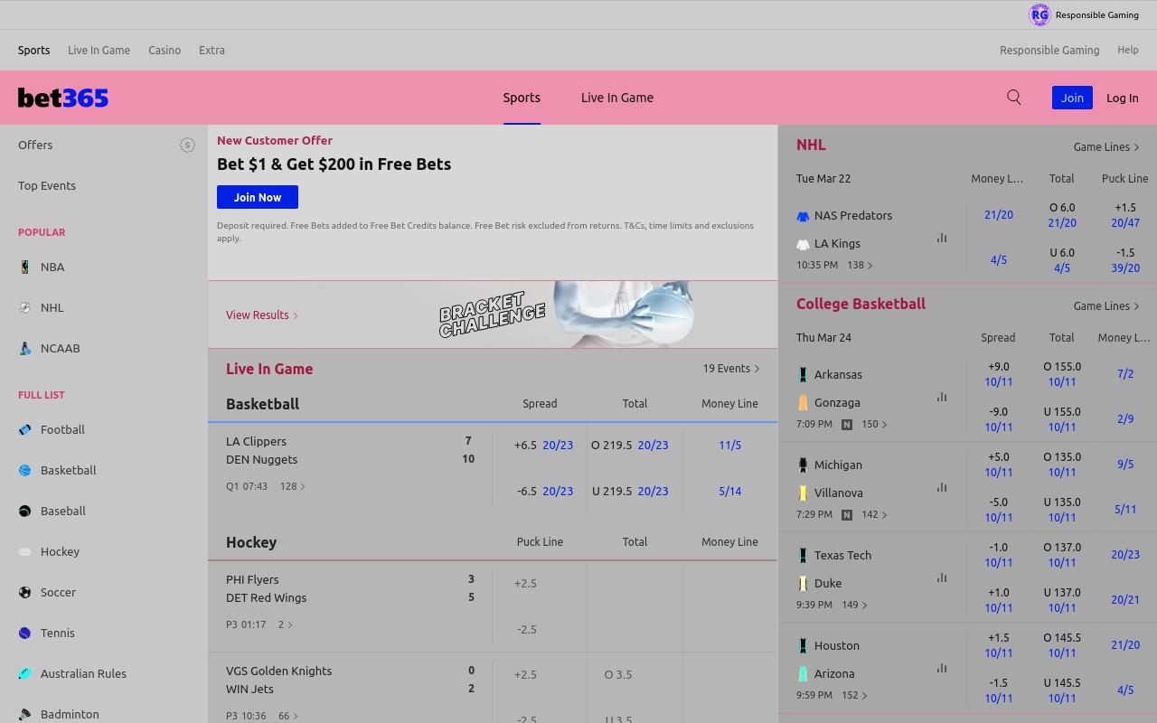The height and width of the screenshot is (723, 1157).
Task: Open stats chart icon for Predators vs Kings
Action: tap(942, 238)
